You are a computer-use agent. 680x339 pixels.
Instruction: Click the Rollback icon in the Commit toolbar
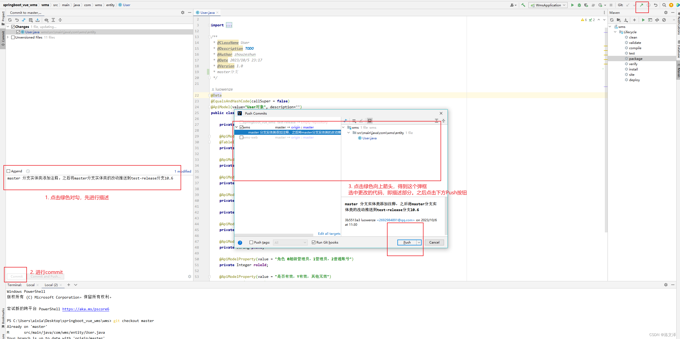tap(17, 20)
